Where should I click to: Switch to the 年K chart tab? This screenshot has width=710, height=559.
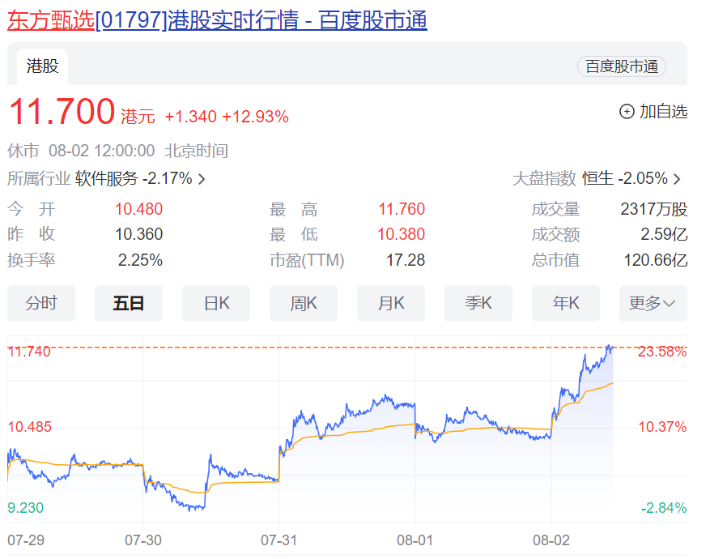566,303
